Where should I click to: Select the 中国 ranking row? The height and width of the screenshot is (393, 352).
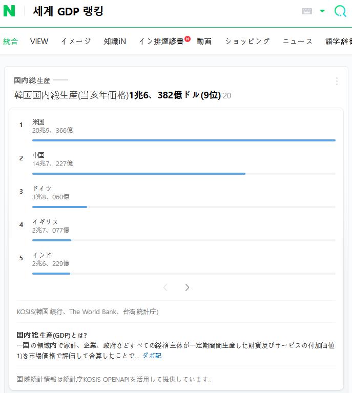177,163
